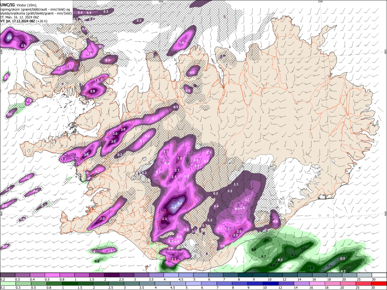Click the palest green swatch above 0.1, bottom row

pos(8,283)
